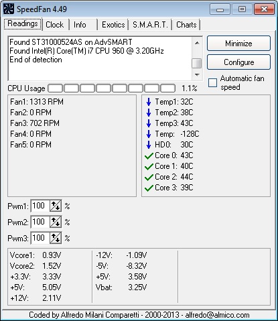This screenshot has height=321, width=278.
Task: Click the log scrollbar down arrow
Action: pos(197,74)
